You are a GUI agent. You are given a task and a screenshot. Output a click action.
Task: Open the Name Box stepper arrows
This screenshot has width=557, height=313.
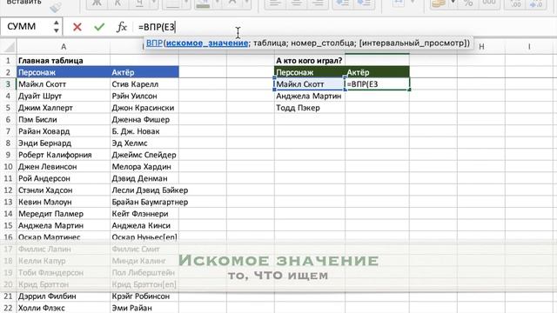(56, 27)
